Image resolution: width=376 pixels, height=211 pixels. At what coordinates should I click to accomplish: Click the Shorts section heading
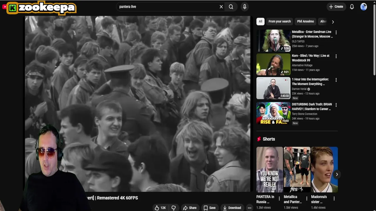tap(269, 139)
